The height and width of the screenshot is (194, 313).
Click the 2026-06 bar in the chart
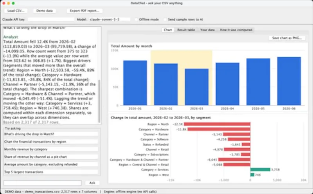289,81
